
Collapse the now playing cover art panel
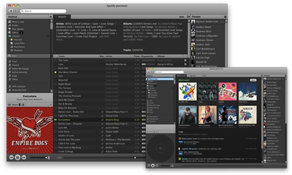coord(51,105)
